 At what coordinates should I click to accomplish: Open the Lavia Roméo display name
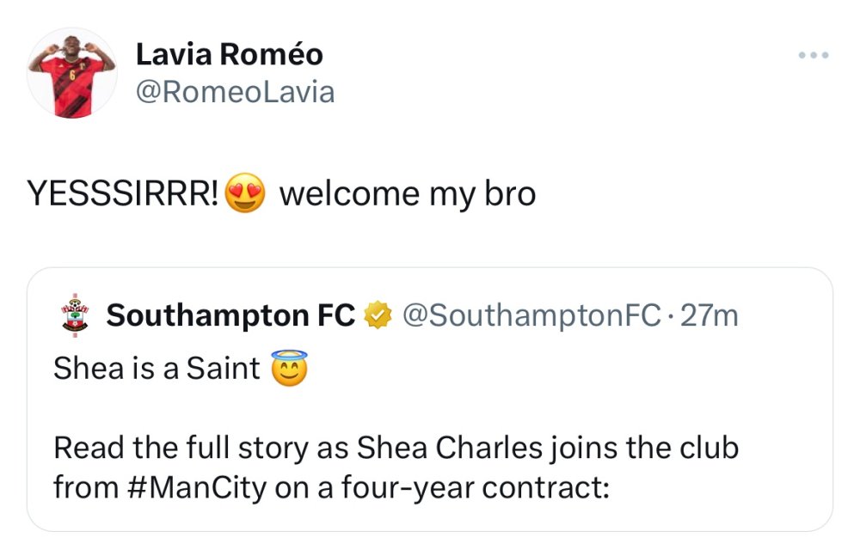tap(230, 55)
